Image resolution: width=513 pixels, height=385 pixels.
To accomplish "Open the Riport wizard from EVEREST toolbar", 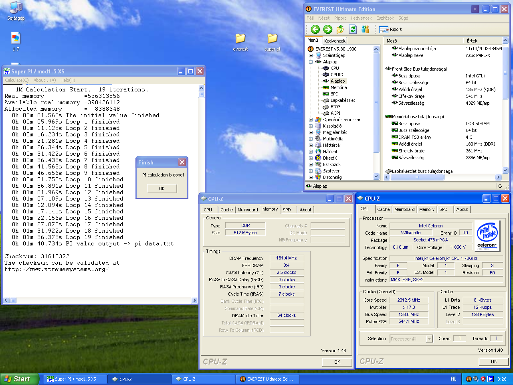I will (390, 29).
